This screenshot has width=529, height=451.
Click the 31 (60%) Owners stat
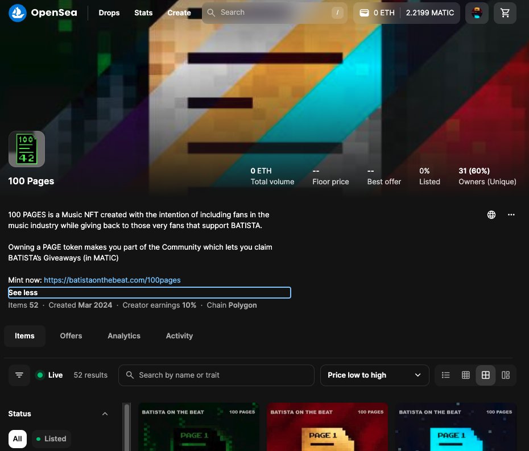tap(487, 176)
